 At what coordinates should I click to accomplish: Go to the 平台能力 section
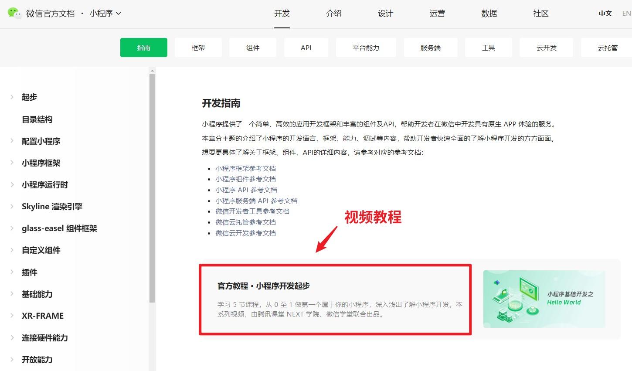366,48
